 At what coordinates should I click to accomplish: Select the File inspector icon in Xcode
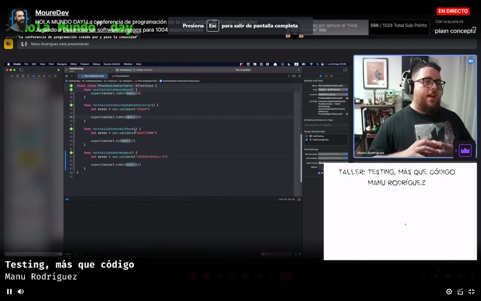pos(321,76)
